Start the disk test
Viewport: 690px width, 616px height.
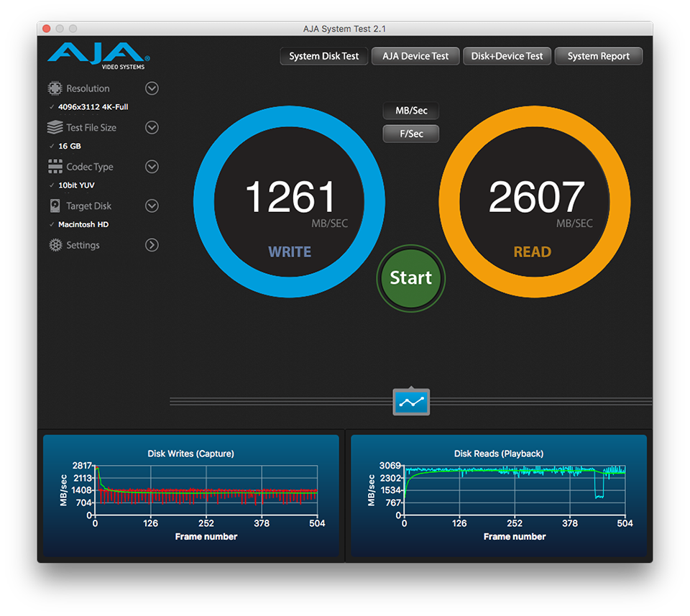(x=411, y=278)
